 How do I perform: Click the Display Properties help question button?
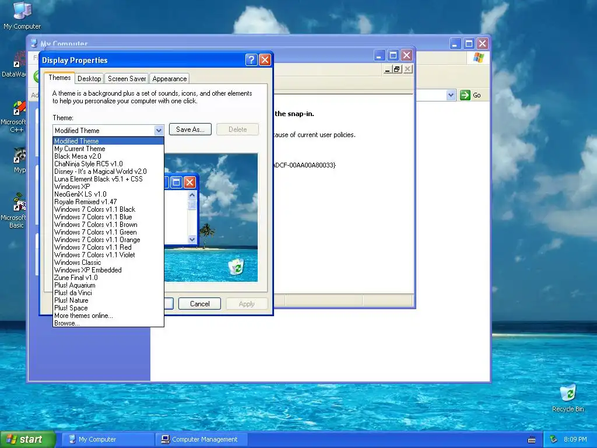(251, 60)
